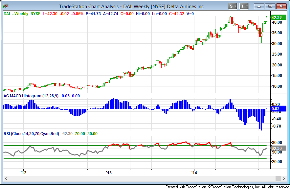This screenshot has height=189, width=290.
Task: Click the -0.70 MACD axis label
Action: point(277,126)
